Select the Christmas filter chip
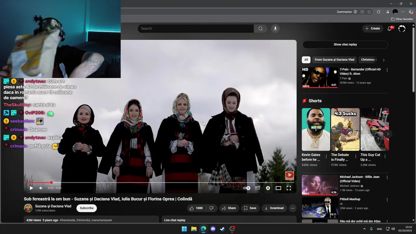Viewport: 416px width, 234px height. click(368, 60)
